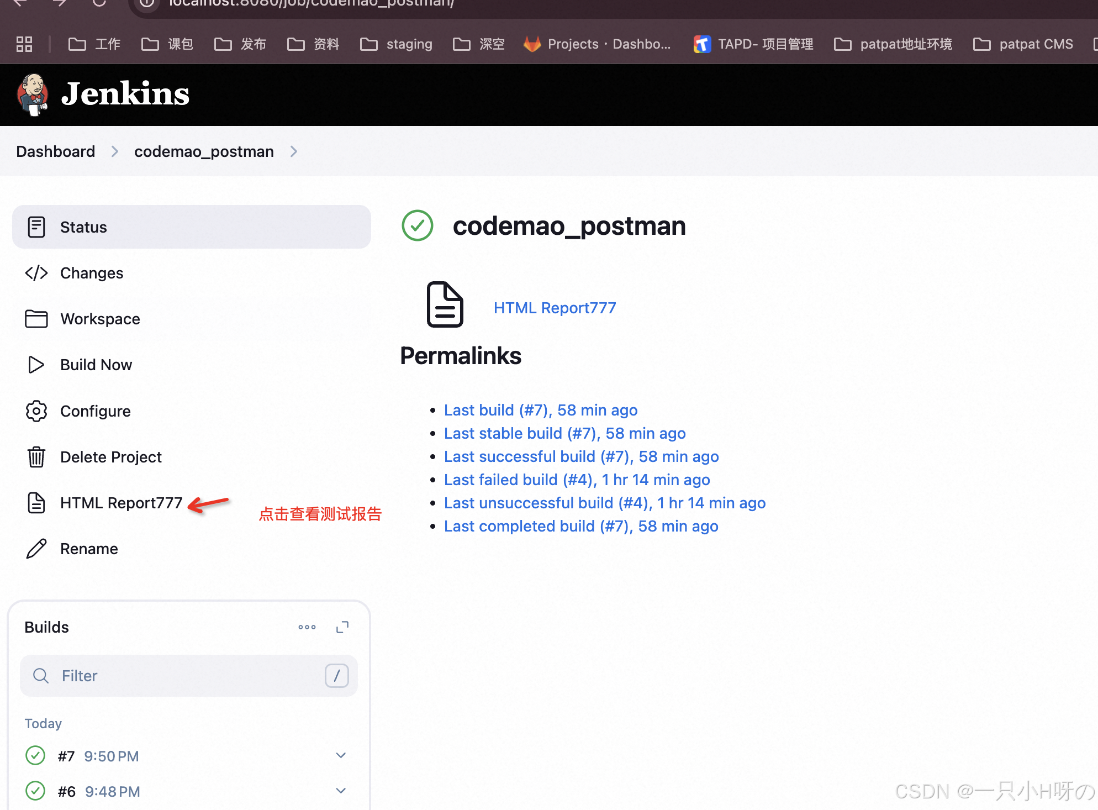Open the 资料 bookmarks folder
This screenshot has height=810, width=1098.
313,44
